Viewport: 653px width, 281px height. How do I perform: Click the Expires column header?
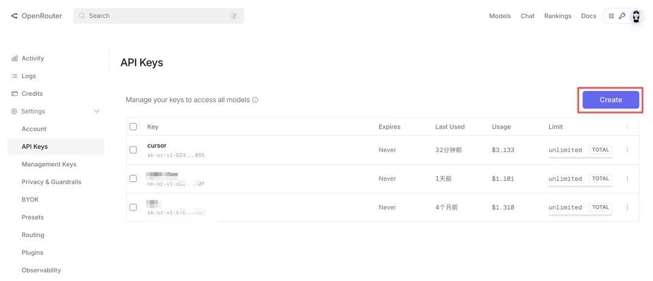pos(389,127)
